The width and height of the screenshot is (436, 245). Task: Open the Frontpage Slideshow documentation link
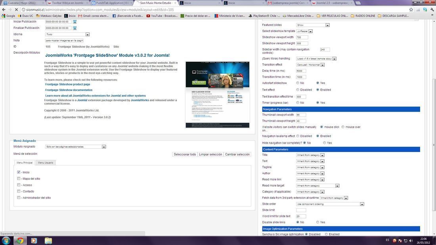click(x=69, y=90)
